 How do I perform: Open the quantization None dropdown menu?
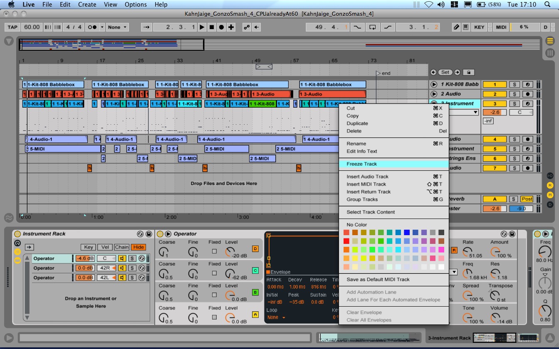117,27
